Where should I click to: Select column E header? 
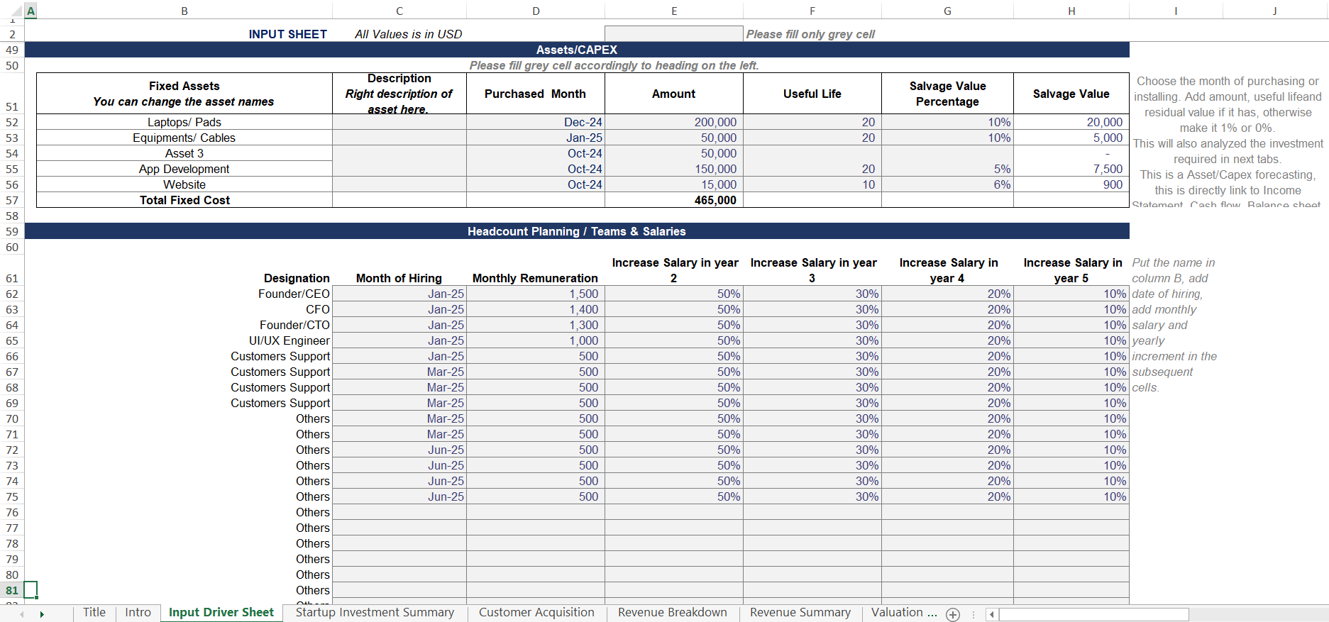(674, 11)
